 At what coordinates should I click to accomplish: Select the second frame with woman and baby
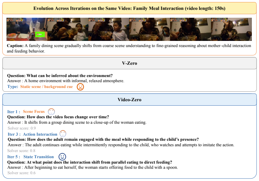68,29
